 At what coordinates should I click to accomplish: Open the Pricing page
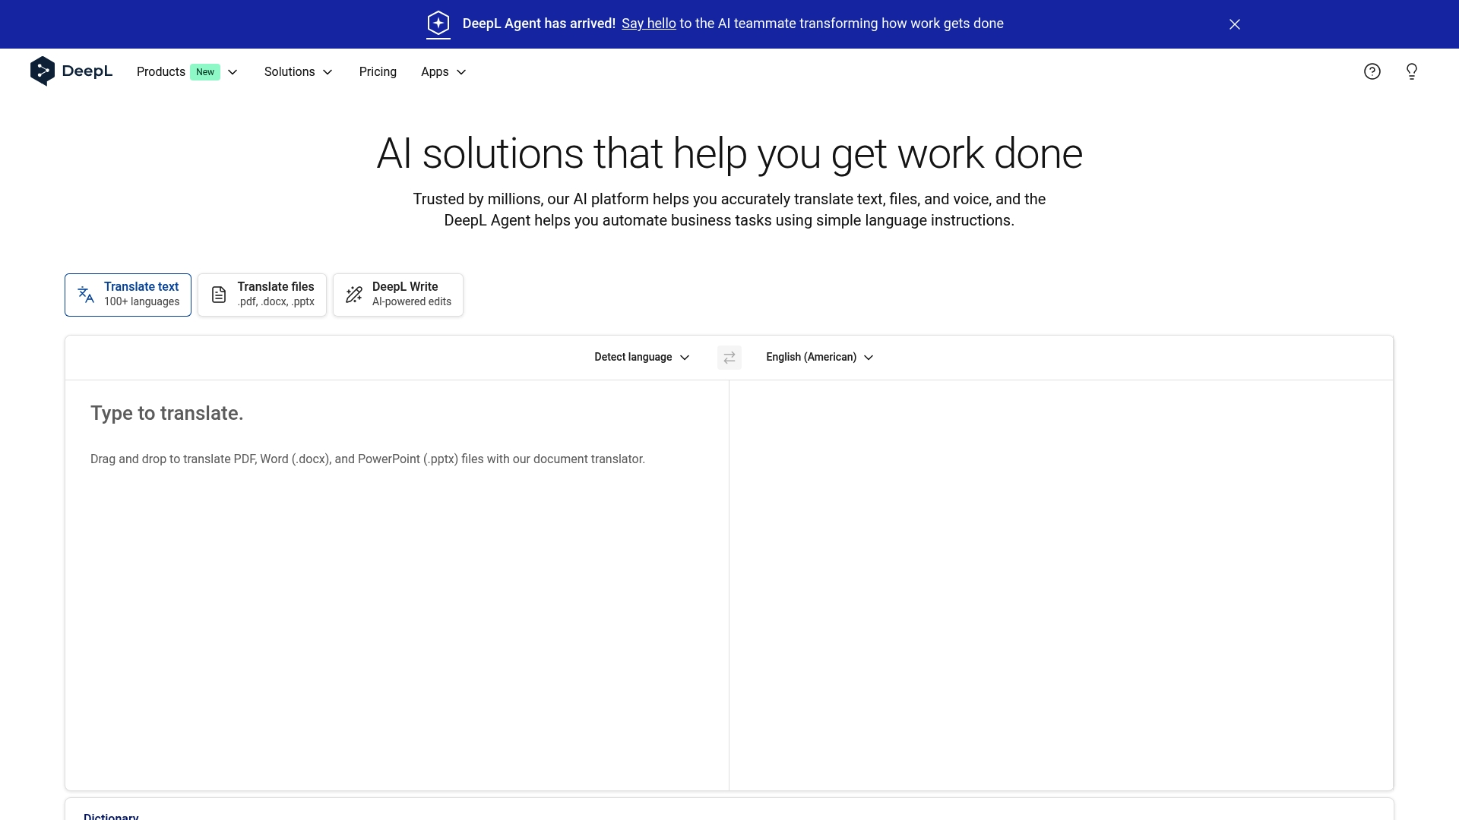click(x=378, y=71)
